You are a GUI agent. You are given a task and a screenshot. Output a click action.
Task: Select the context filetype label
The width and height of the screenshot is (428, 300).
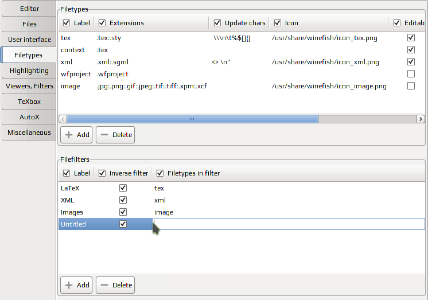pyautogui.click(x=73, y=50)
